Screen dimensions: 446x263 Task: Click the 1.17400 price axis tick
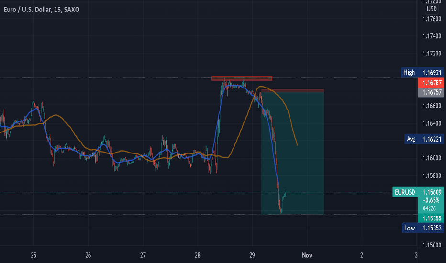point(432,36)
